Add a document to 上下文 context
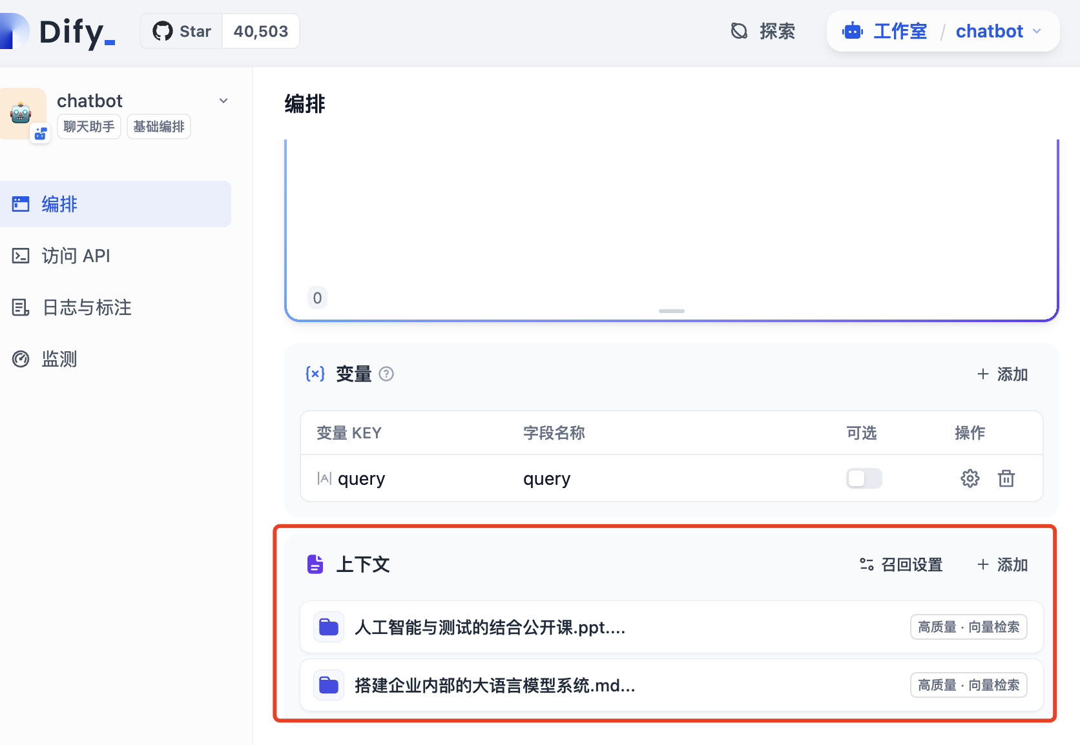Screen dimensions: 1080x745 click(x=1002, y=564)
